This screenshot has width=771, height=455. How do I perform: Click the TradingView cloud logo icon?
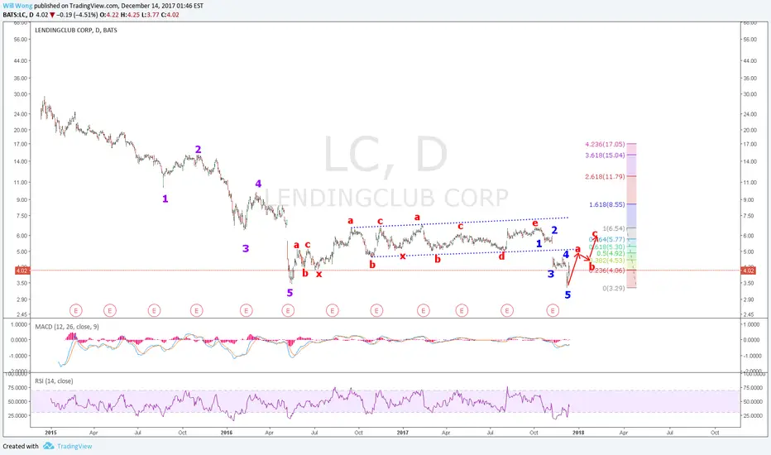point(48,446)
